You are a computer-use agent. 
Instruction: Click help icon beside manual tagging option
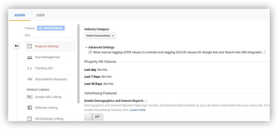coord(264,53)
